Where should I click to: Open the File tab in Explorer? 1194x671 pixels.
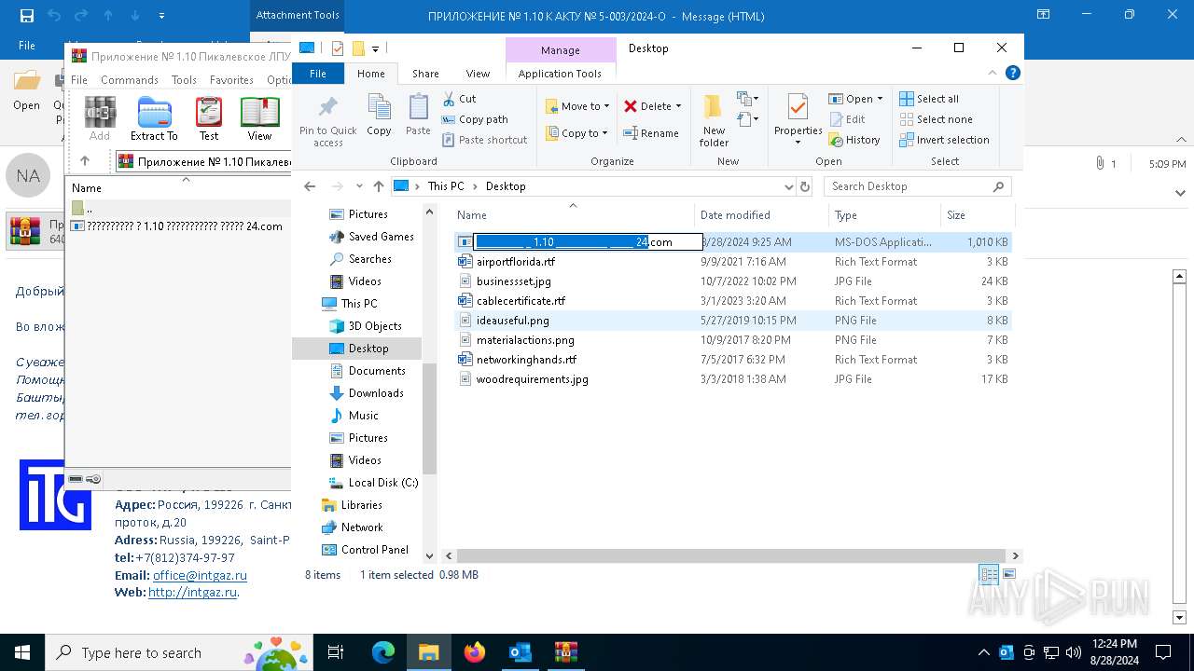click(x=318, y=74)
